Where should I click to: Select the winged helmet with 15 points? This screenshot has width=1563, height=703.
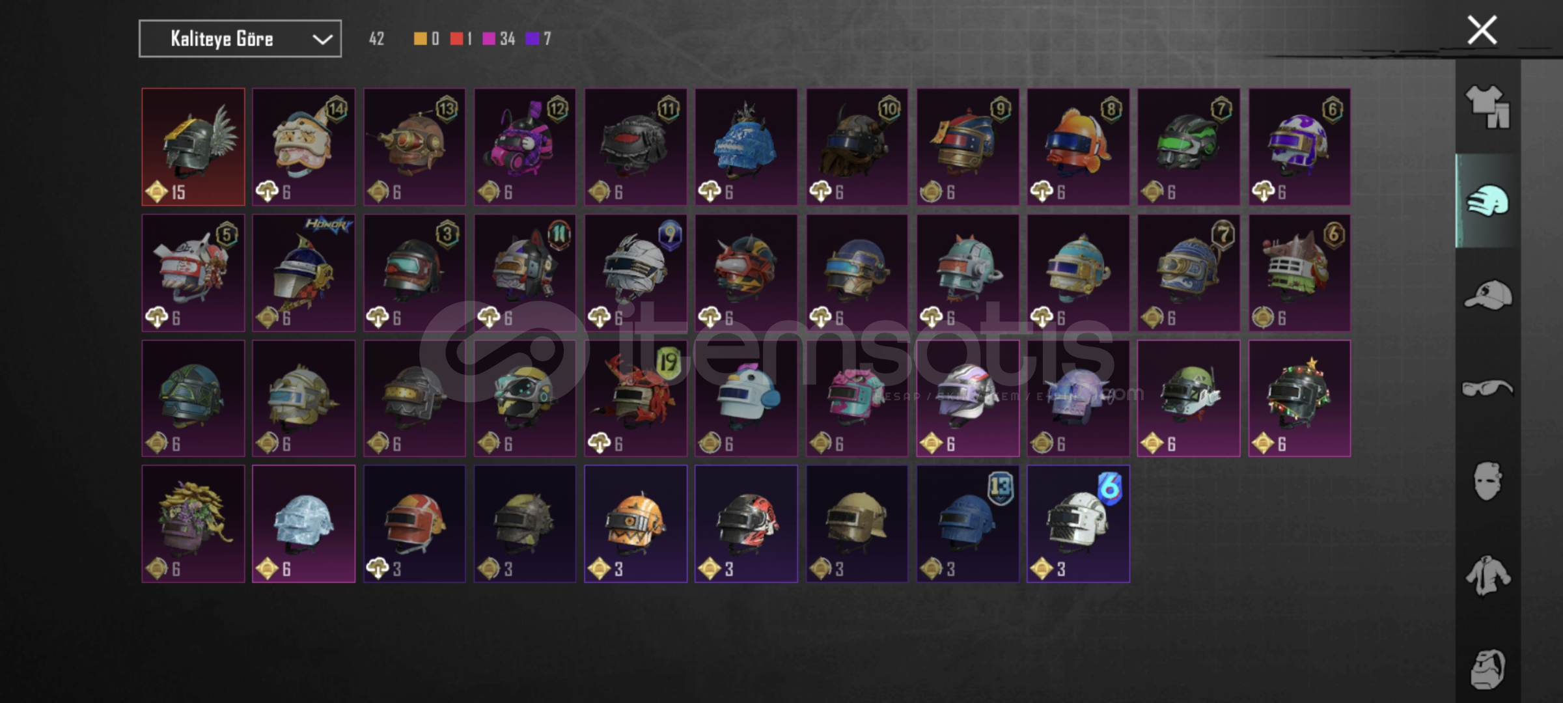(193, 147)
